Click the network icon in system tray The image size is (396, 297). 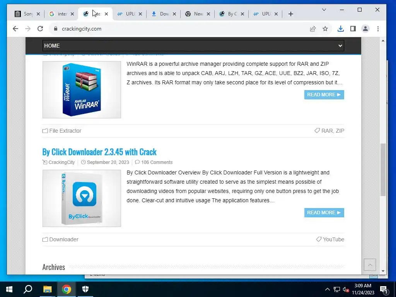click(337, 289)
